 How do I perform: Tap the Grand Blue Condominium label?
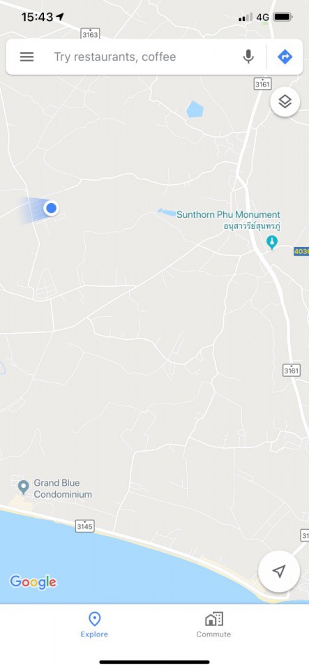point(63,489)
